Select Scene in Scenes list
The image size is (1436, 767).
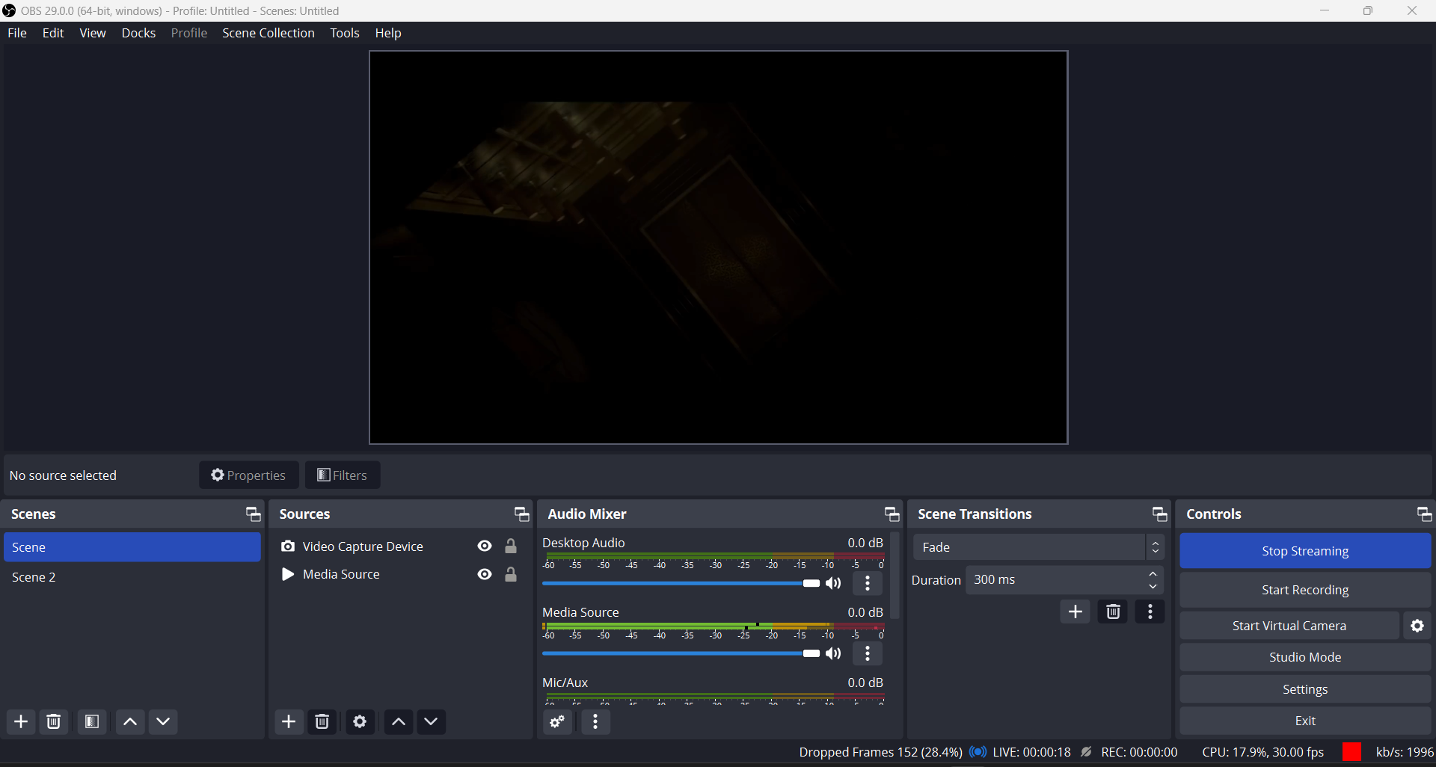[132, 547]
